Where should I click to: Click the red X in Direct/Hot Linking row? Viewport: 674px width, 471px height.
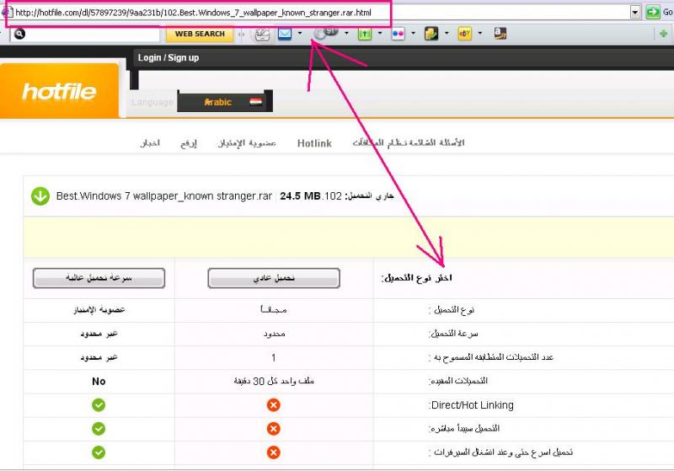[273, 405]
